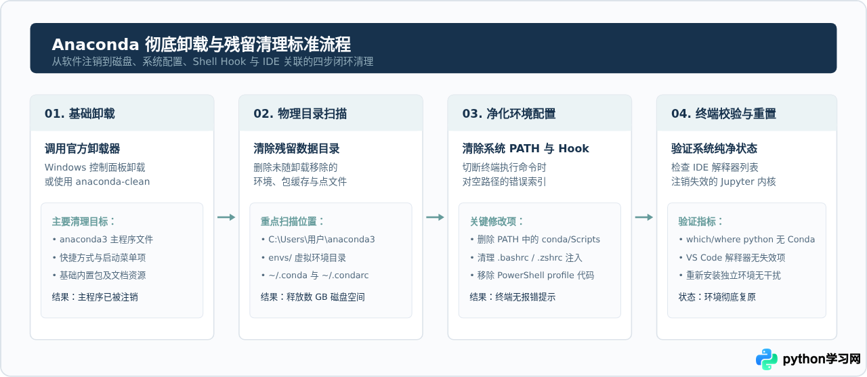Click the bullet "anaconda3 主程序文件"
This screenshot has width=867, height=377.
(x=102, y=240)
